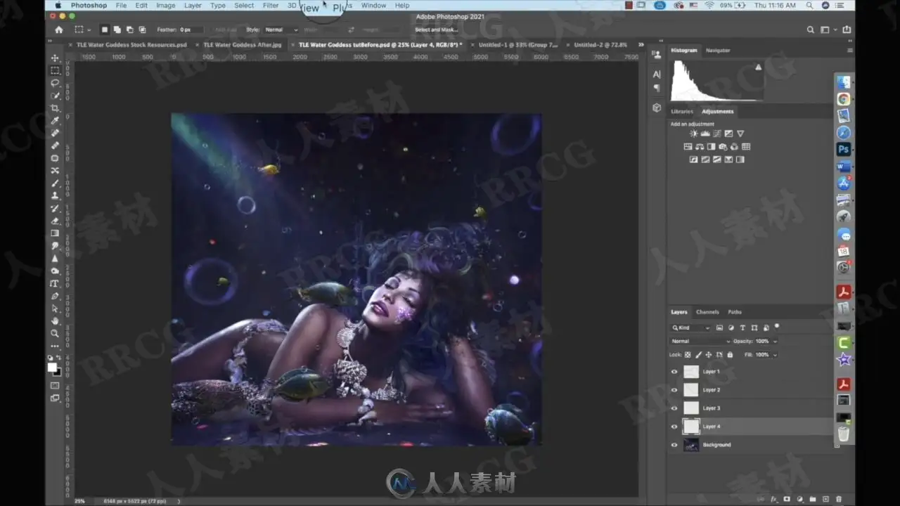This screenshot has height=506, width=900.
Task: Switch to TLE Water Goddess After.jpg document
Action: 242,44
